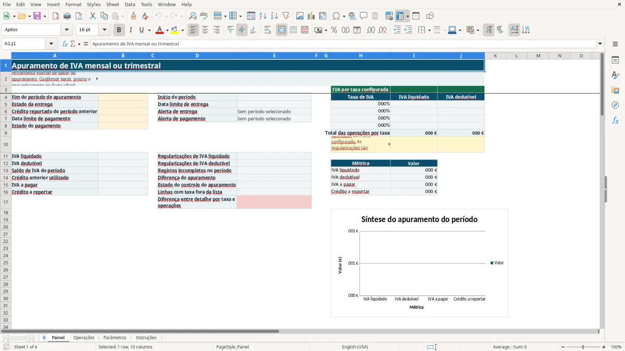Open the File menu
This screenshot has height=351, width=625.
tap(6, 4)
